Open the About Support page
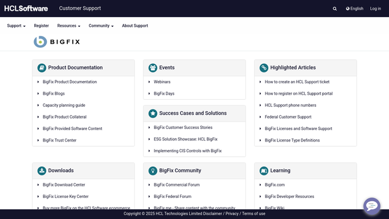 click(135, 26)
